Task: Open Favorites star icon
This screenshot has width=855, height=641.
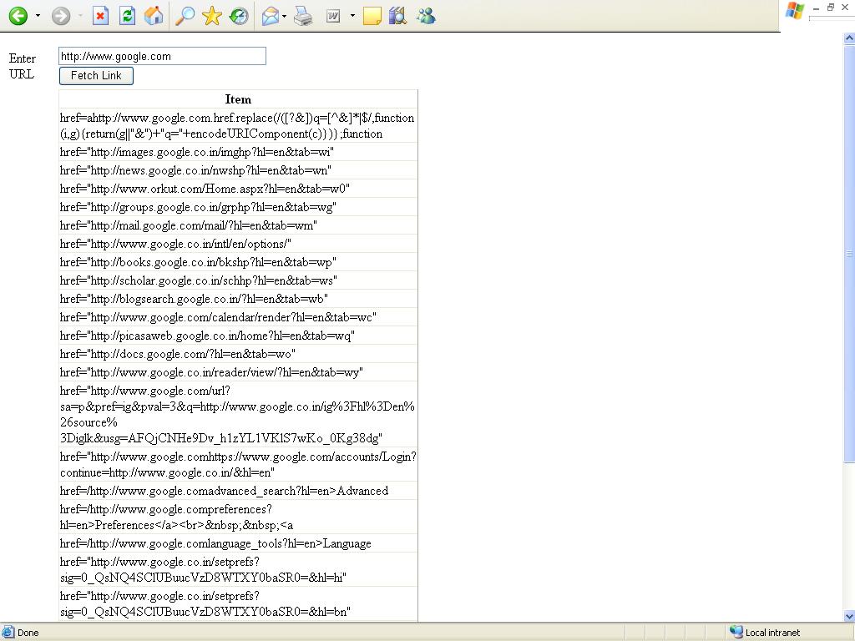Action: click(x=211, y=16)
